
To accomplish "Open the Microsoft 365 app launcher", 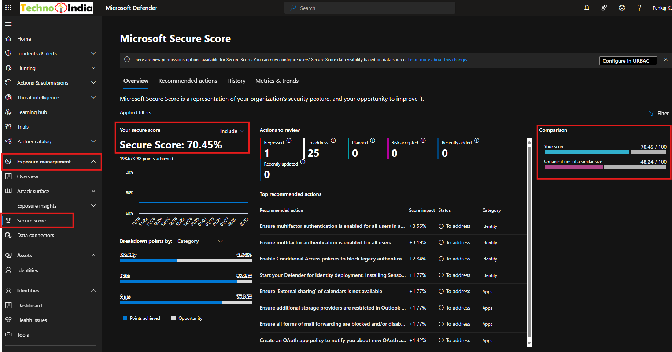I will click(x=8, y=7).
